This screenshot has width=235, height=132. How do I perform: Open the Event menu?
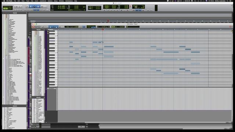coord(36,1)
